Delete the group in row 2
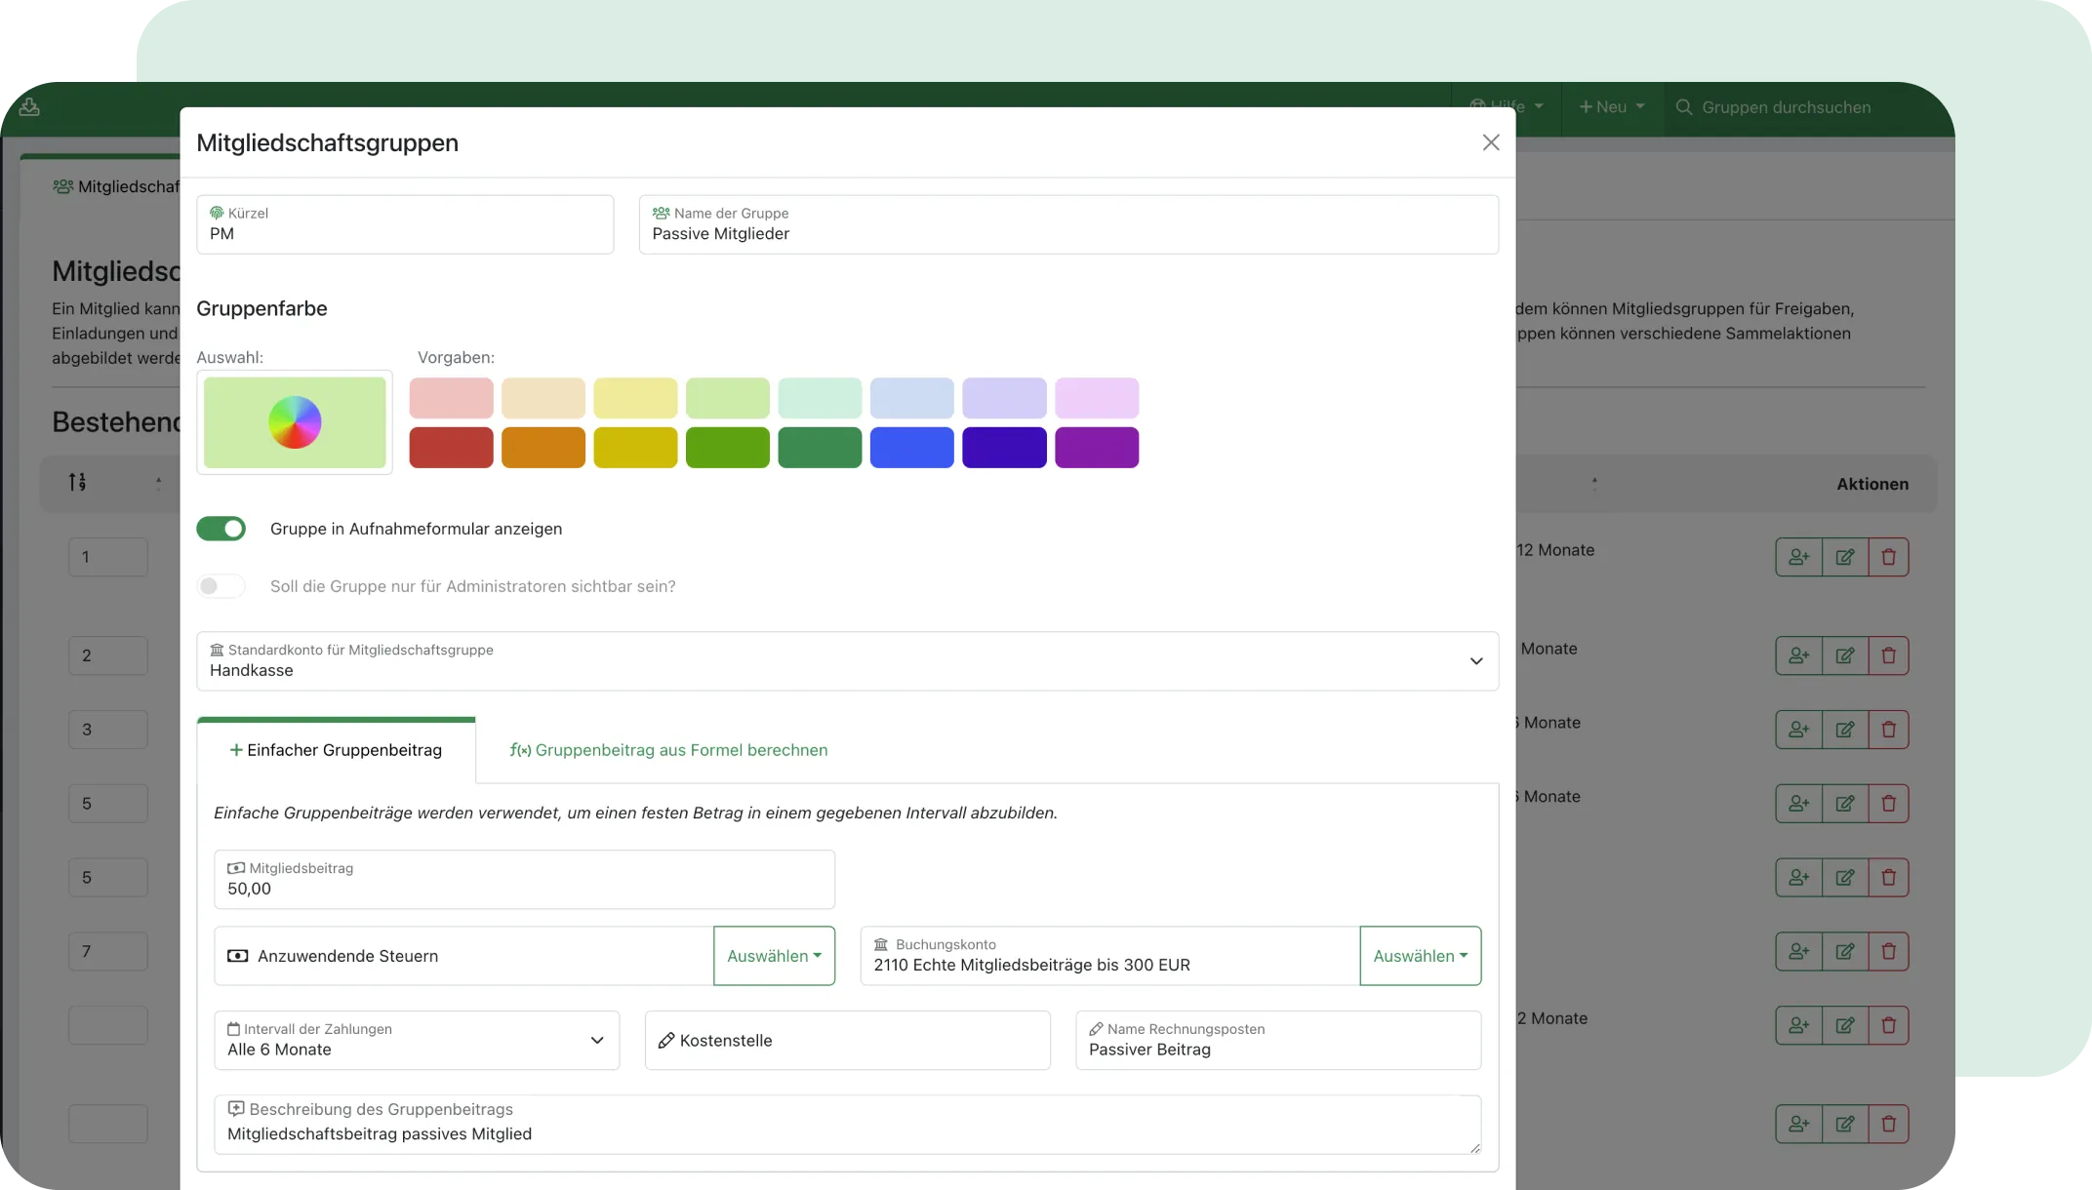Image resolution: width=2092 pixels, height=1190 pixels. (1889, 655)
